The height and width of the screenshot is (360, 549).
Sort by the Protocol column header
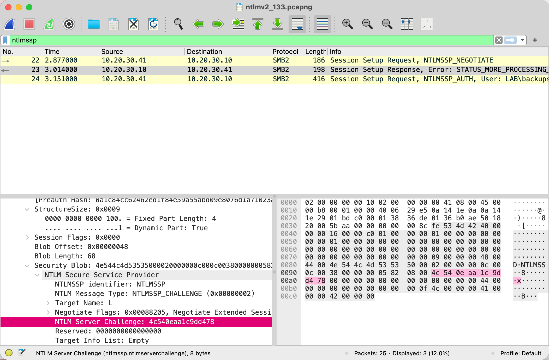(286, 52)
